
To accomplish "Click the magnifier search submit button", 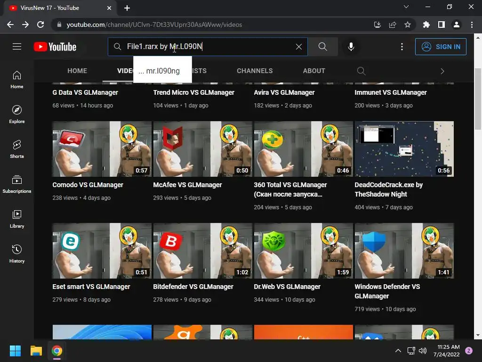I will click(323, 47).
